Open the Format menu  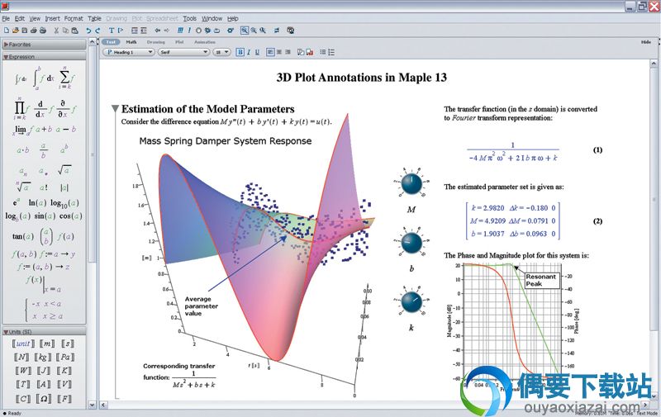click(74, 18)
